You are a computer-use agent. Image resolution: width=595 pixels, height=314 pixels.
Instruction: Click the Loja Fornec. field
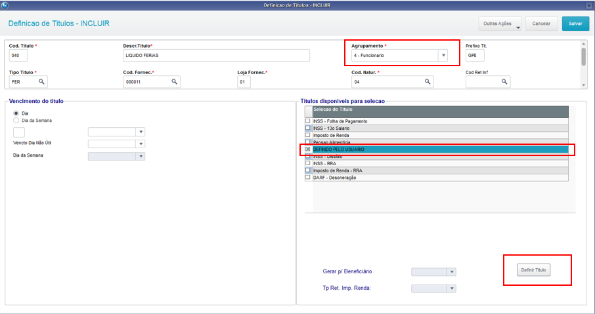[x=244, y=82]
